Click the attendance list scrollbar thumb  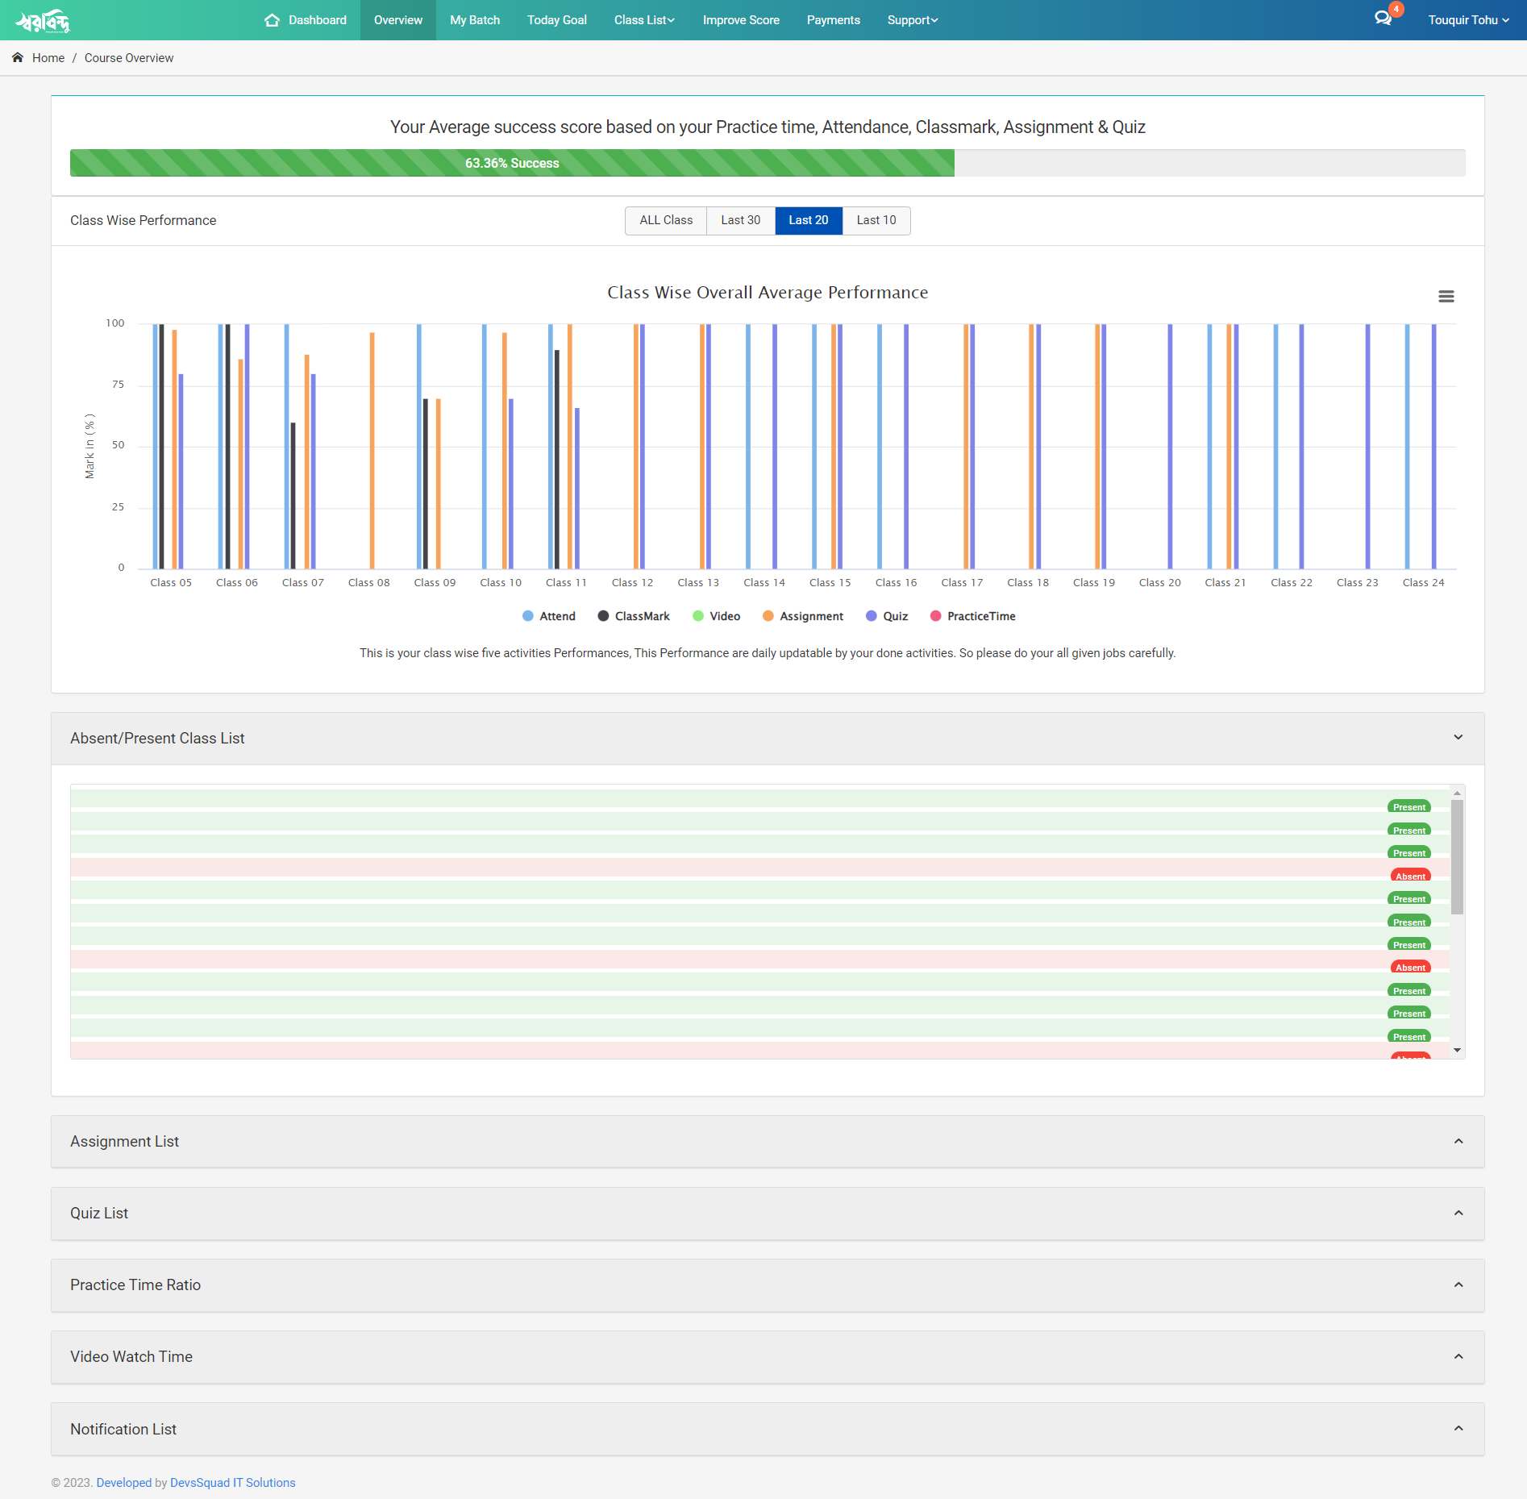(x=1457, y=857)
